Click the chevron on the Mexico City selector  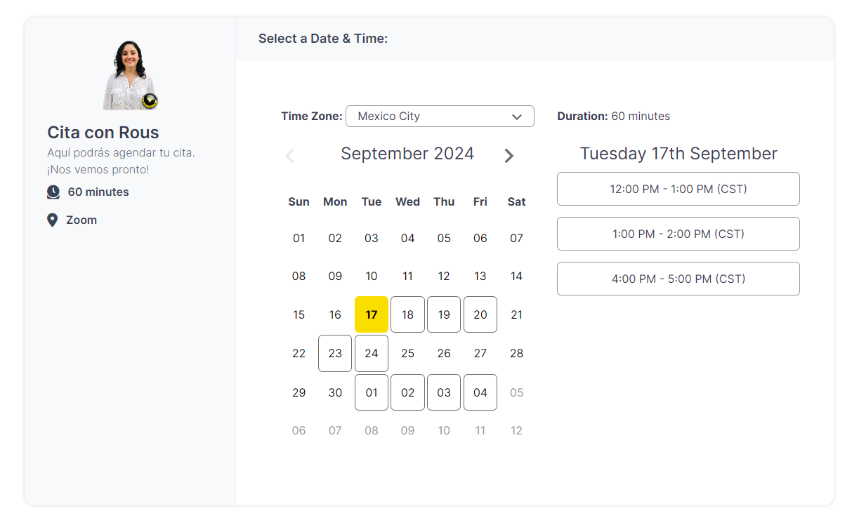[x=518, y=116]
